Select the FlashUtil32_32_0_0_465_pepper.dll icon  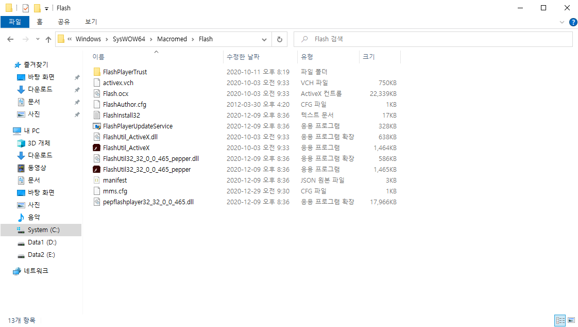pos(96,158)
